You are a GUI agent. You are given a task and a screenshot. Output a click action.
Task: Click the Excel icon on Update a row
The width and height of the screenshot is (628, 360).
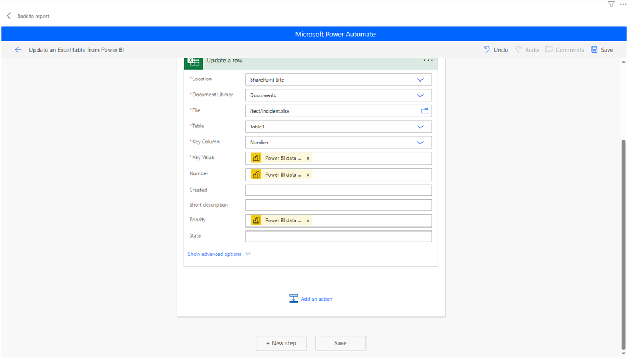pos(193,62)
